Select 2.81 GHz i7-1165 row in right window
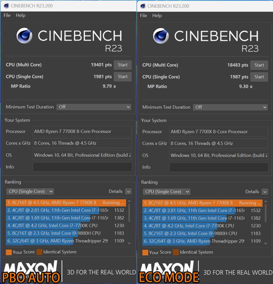Image resolution: width=273 pixels, height=284 pixels. click(202, 211)
